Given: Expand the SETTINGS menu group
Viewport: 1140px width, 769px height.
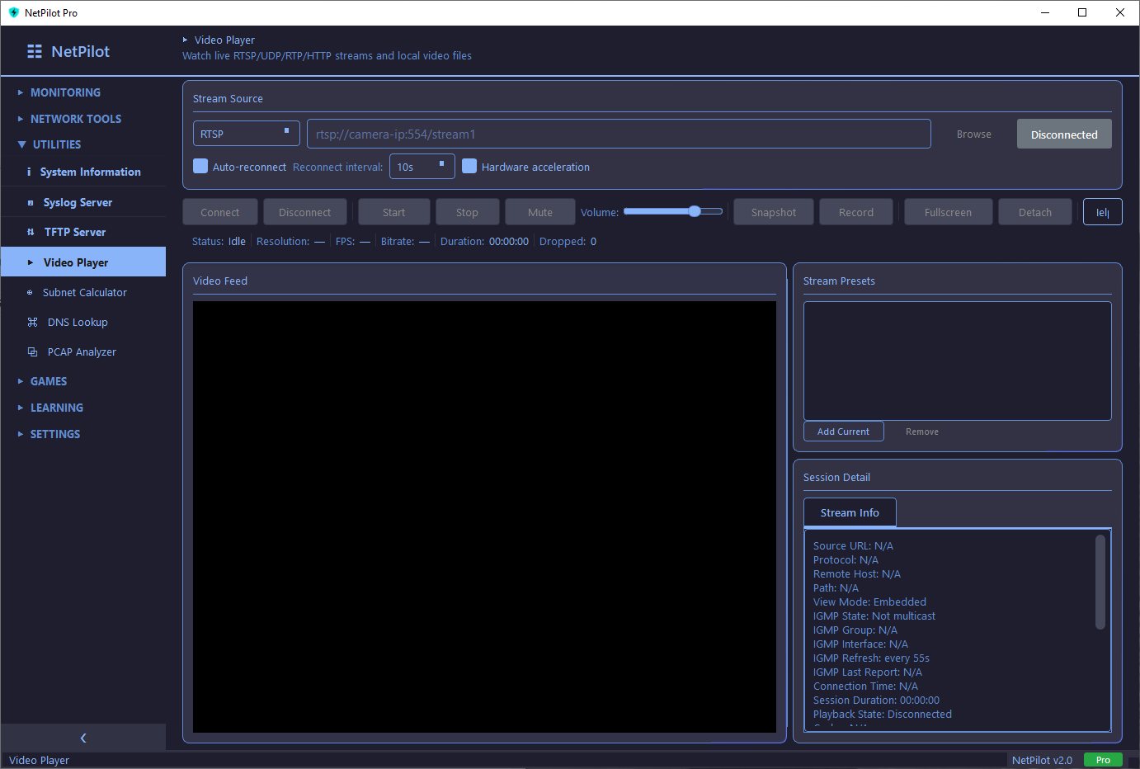Looking at the screenshot, I should click(54, 433).
